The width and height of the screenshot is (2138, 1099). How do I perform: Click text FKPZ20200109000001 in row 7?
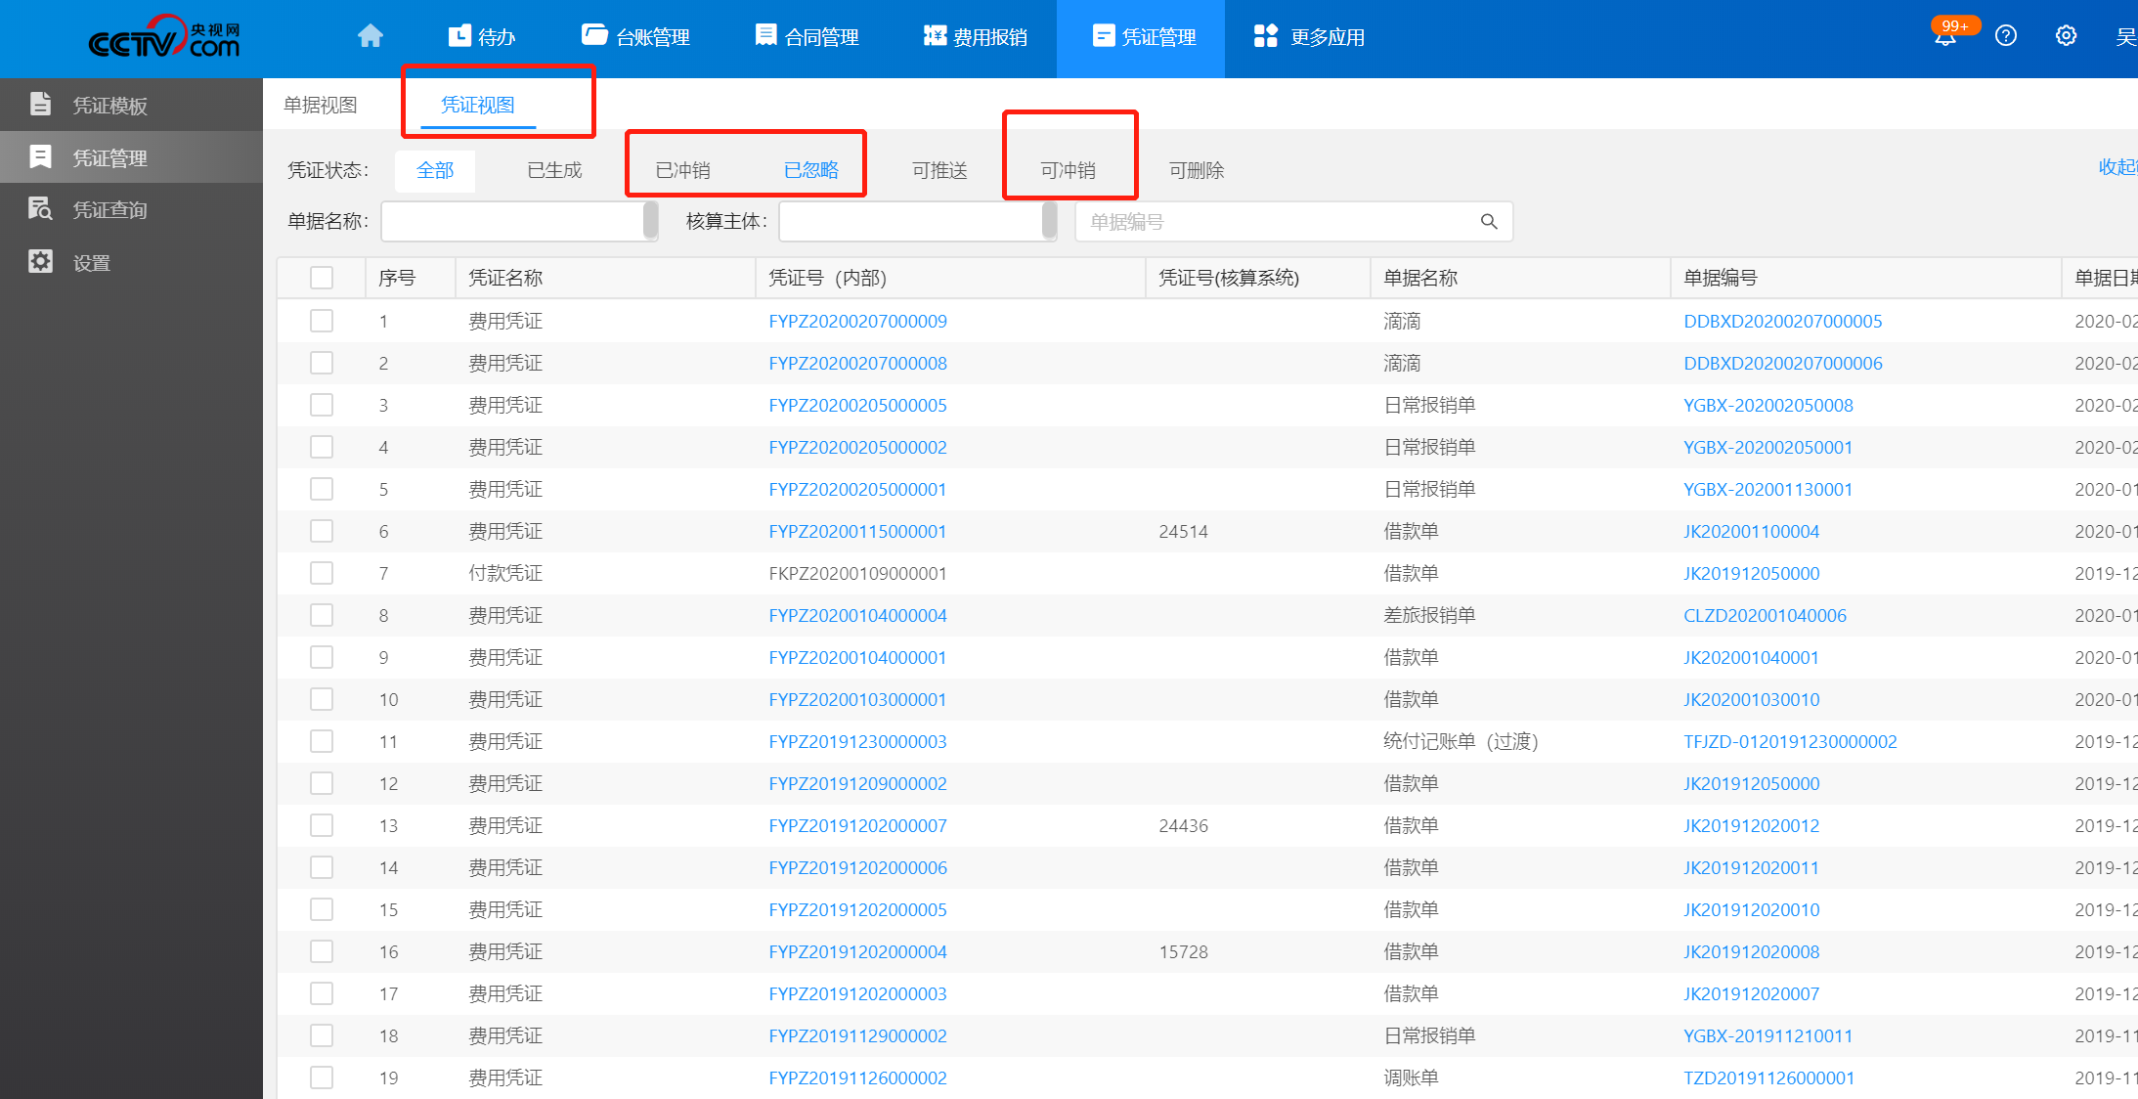pyautogui.click(x=857, y=573)
